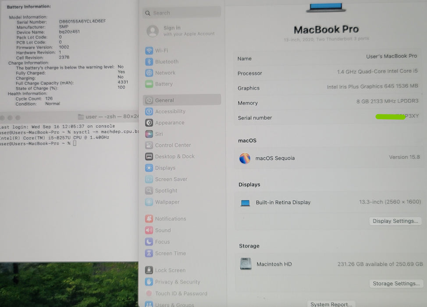Select the Bluetooth label in sidebar
This screenshot has width=427, height=307.
point(167,62)
